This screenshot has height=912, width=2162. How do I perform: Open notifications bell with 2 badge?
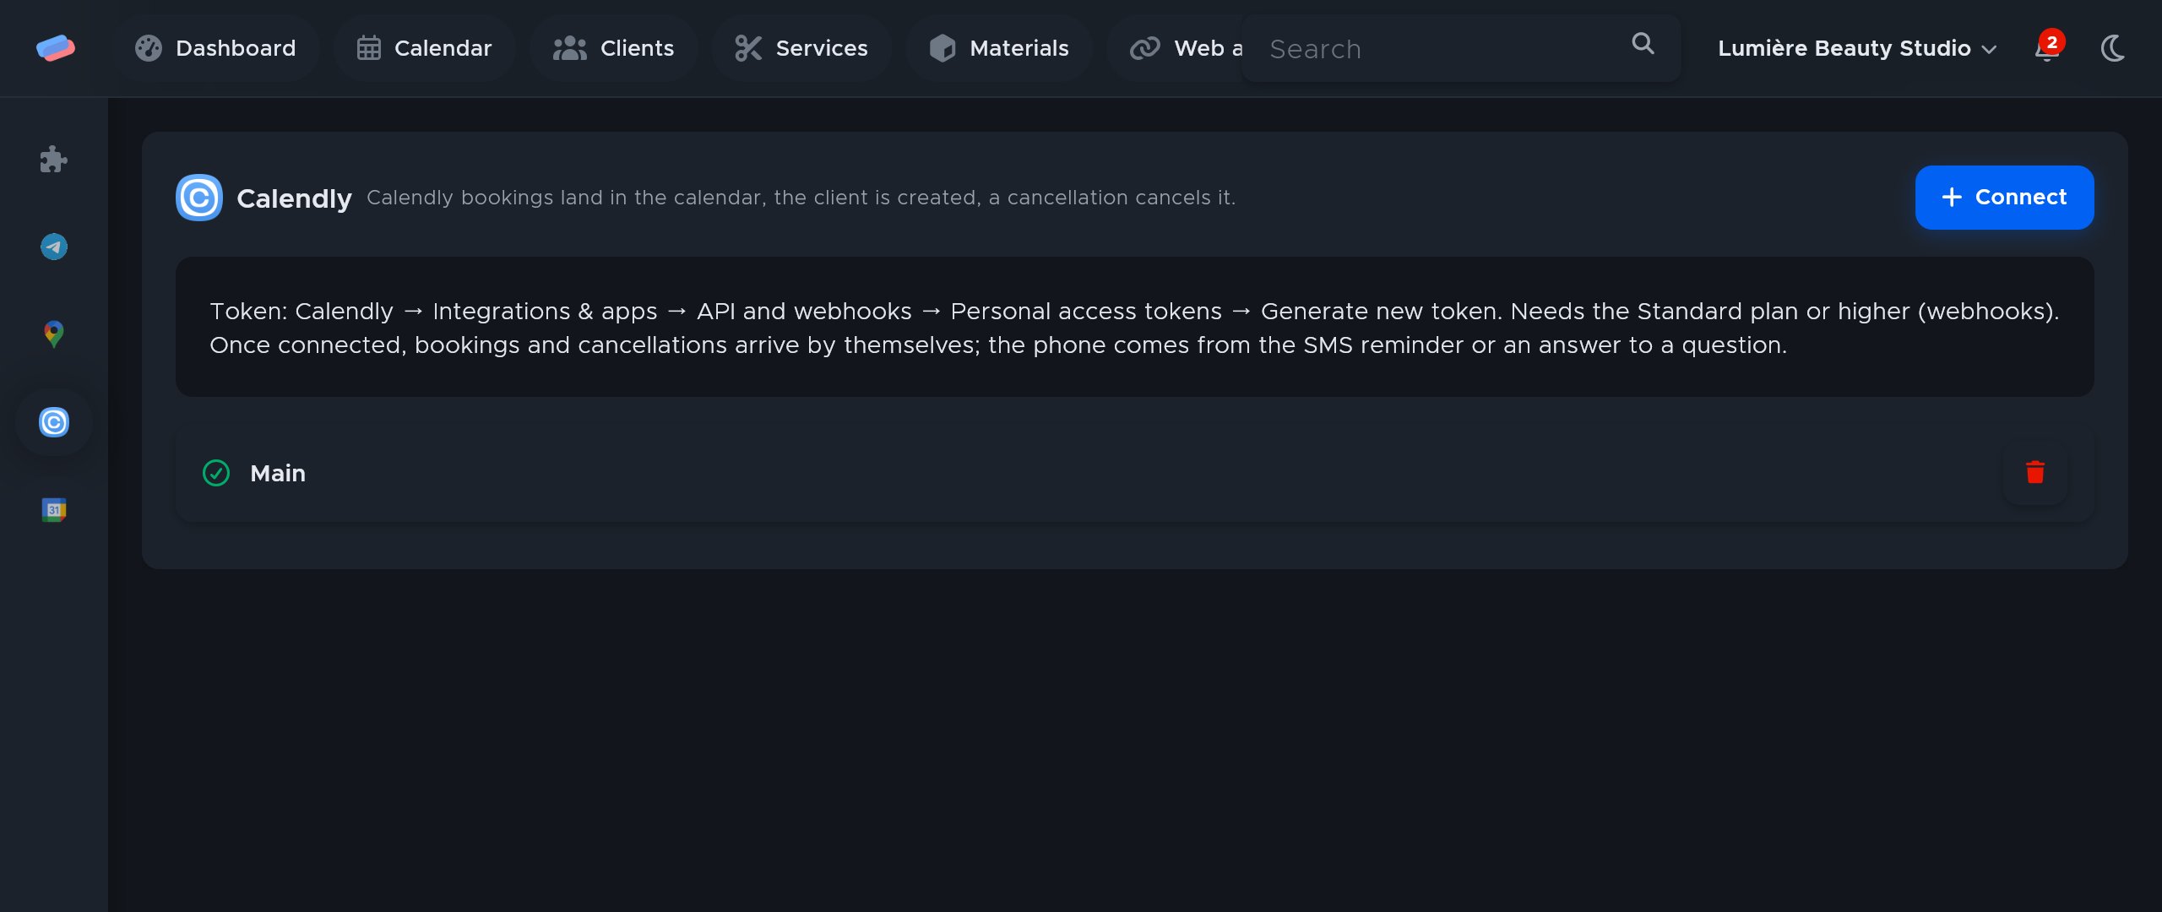[x=2048, y=48]
